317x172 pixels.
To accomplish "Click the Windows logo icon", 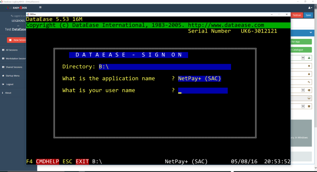I will pos(309,90).
